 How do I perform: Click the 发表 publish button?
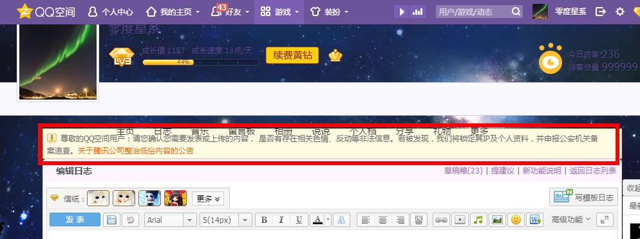pos(75,220)
